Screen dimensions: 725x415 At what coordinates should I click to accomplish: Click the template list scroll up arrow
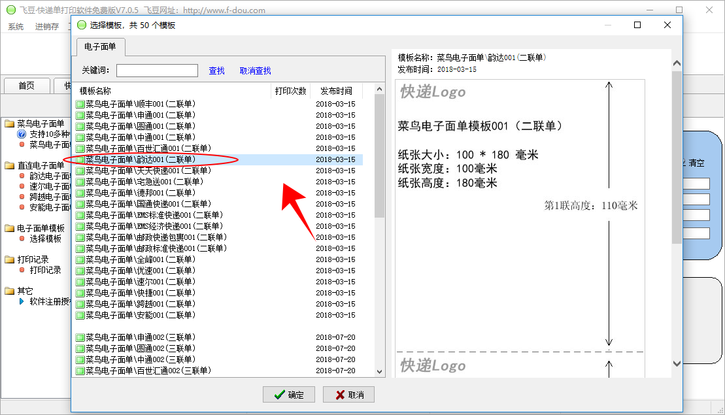pos(380,89)
